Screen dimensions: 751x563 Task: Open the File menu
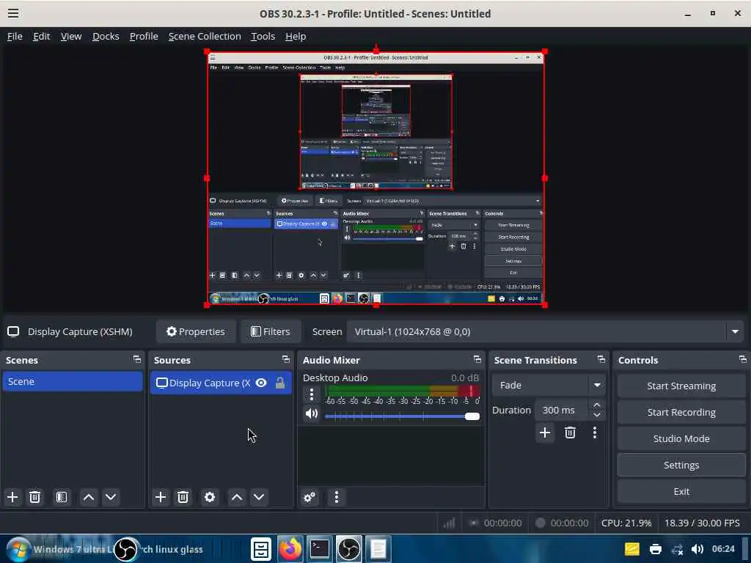pyautogui.click(x=15, y=36)
